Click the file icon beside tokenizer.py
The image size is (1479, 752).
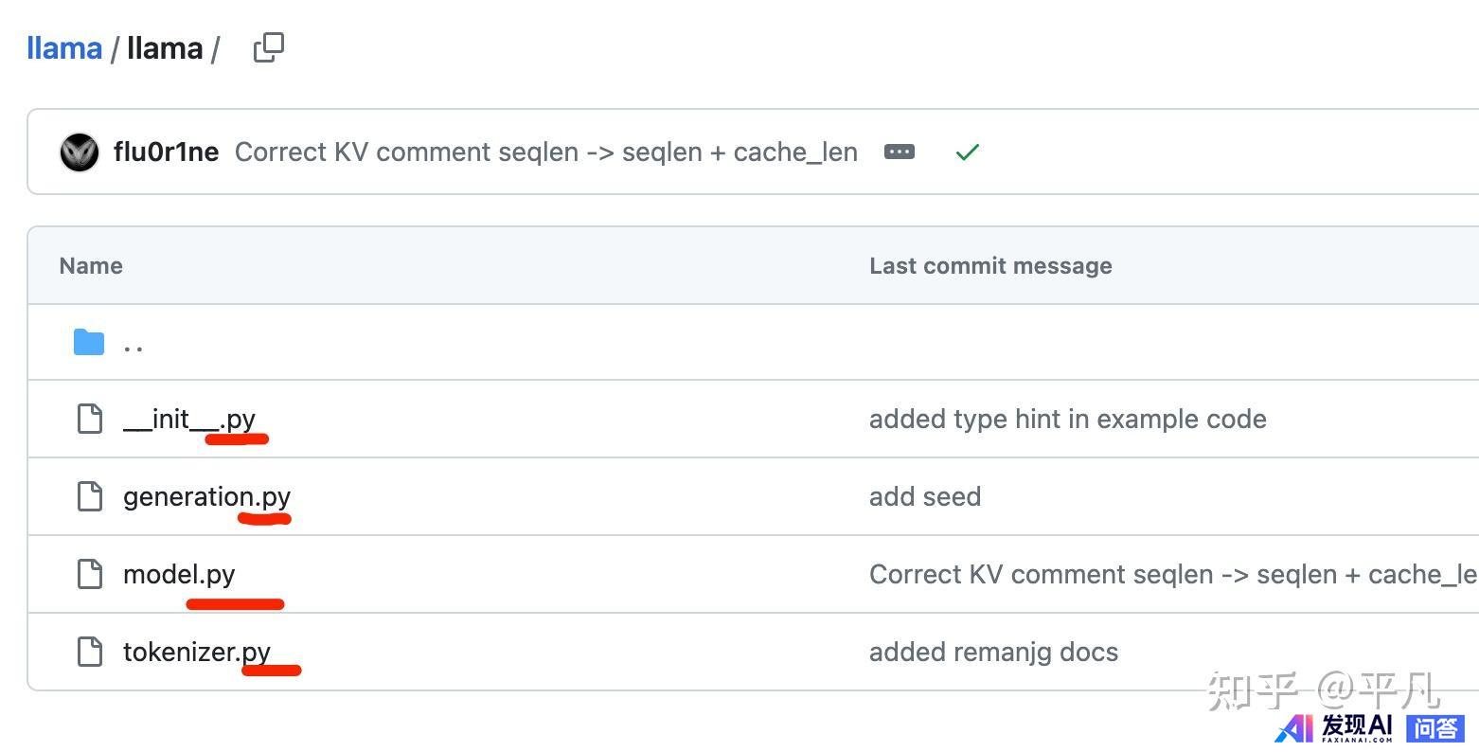coord(90,652)
